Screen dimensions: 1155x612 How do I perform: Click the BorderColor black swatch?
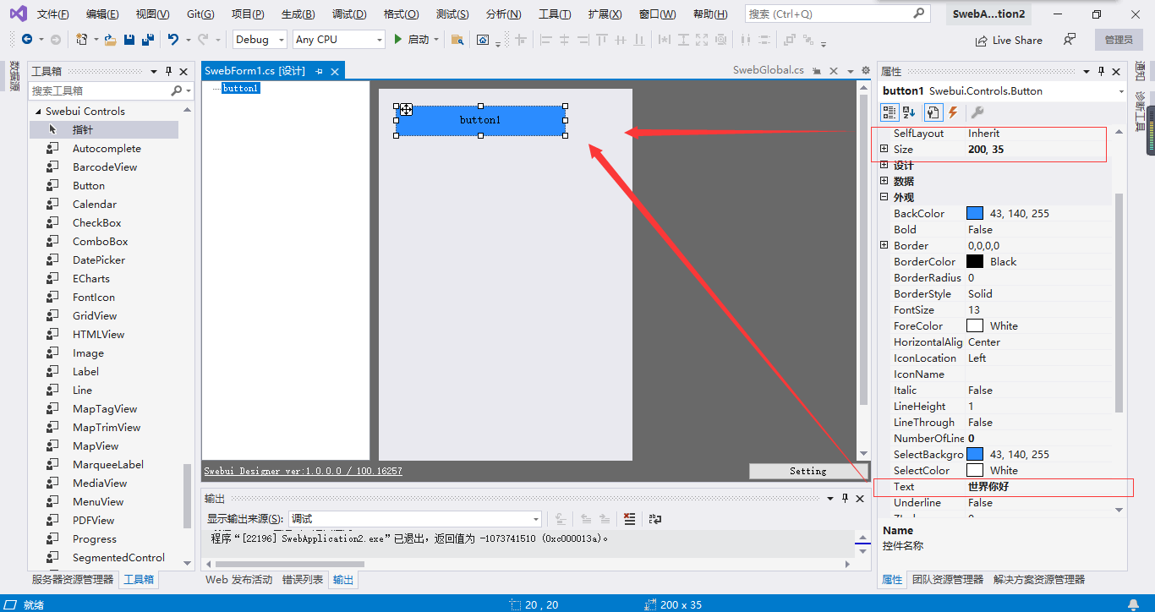click(x=975, y=261)
